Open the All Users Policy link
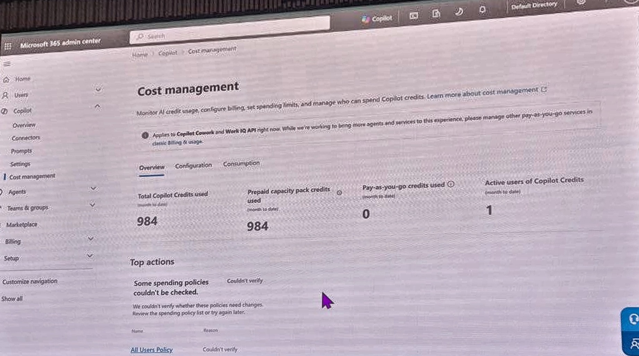The image size is (639, 356). pyautogui.click(x=152, y=350)
